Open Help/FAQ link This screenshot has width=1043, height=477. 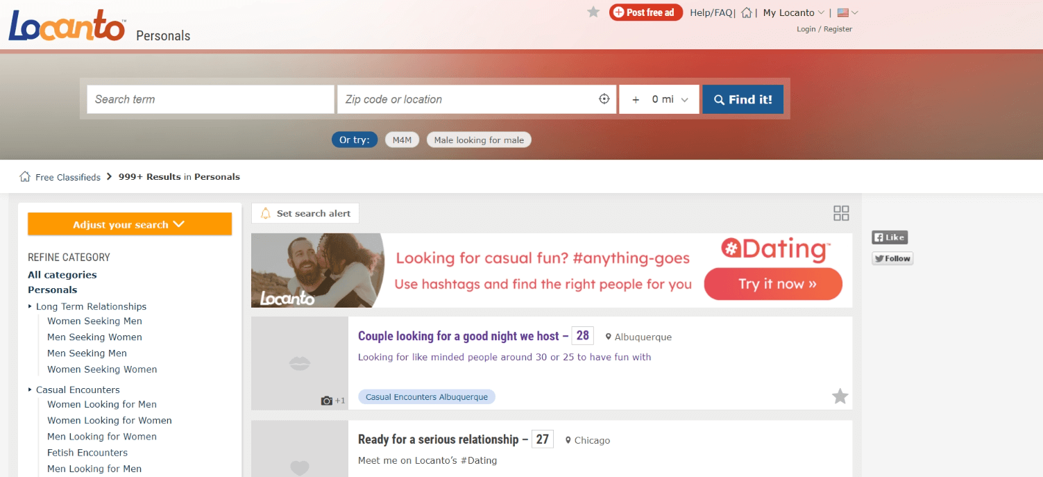(711, 12)
